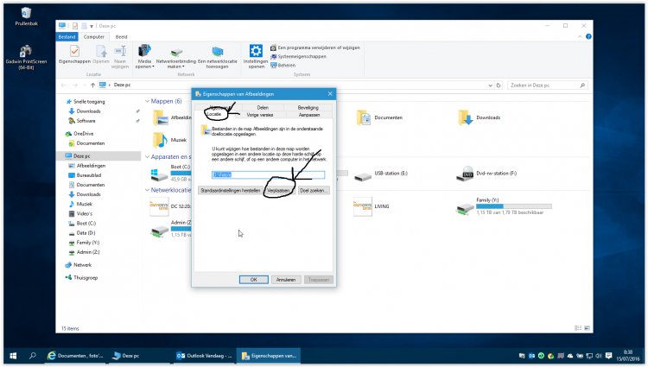Image resolution: width=648 pixels, height=367 pixels.
Task: Open the Bestand menu tab
Action: pos(67,36)
